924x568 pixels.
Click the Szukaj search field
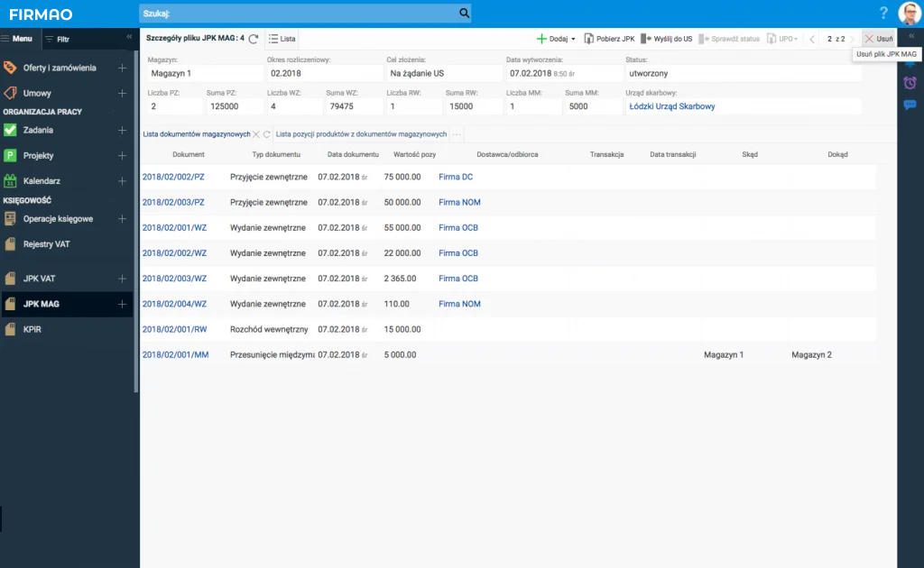coord(298,14)
